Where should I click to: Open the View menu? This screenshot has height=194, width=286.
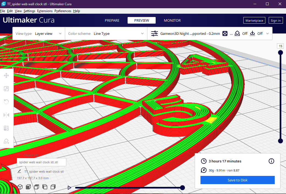click(x=18, y=11)
